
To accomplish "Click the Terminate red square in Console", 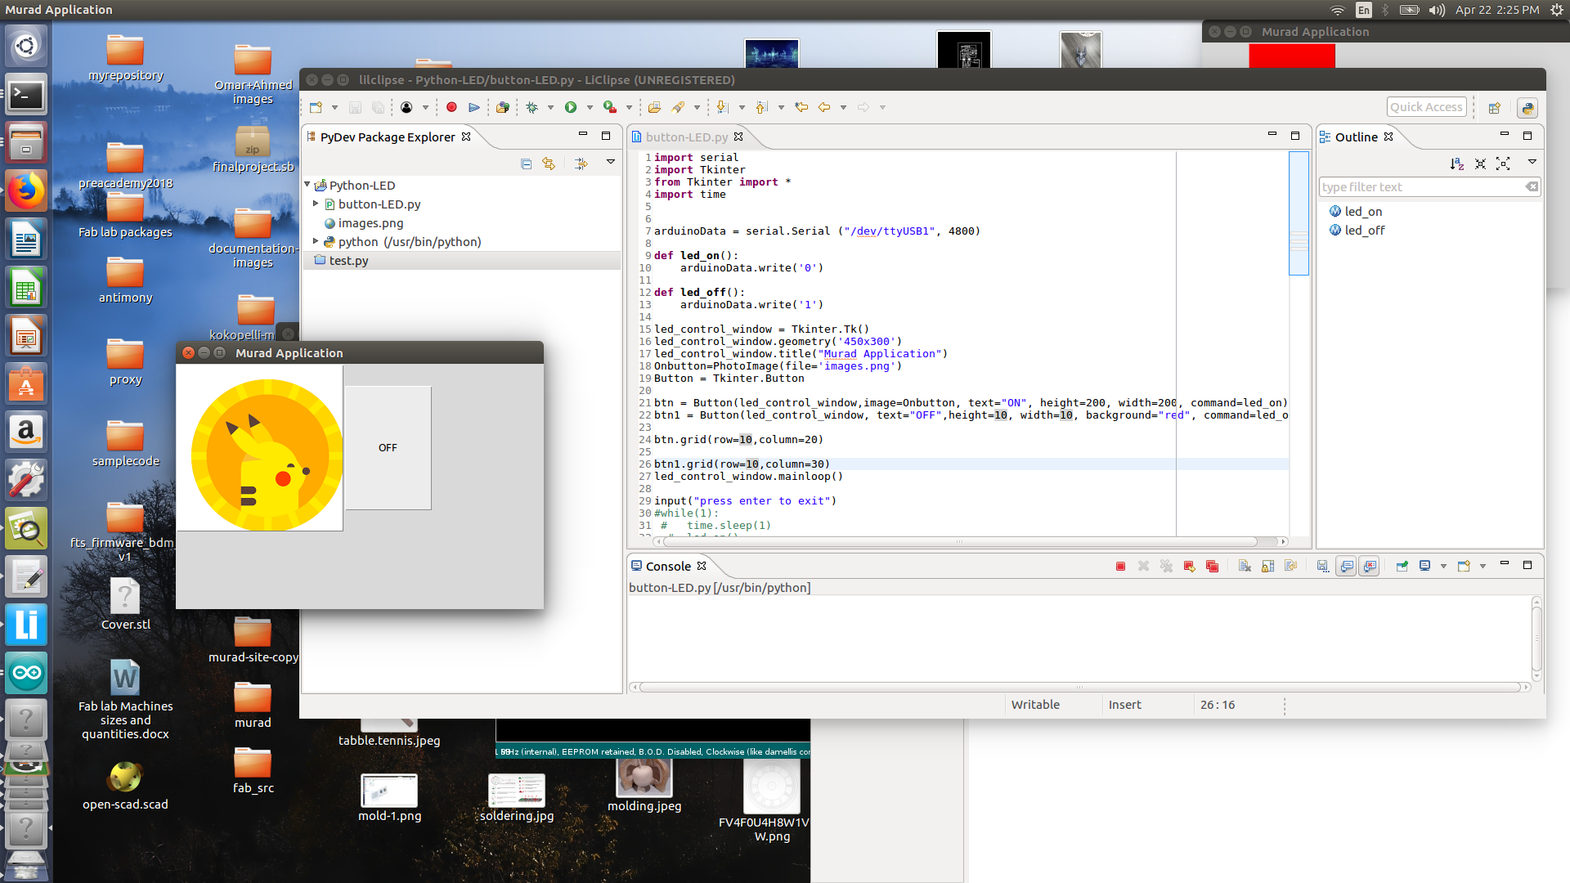I will pyautogui.click(x=1121, y=566).
